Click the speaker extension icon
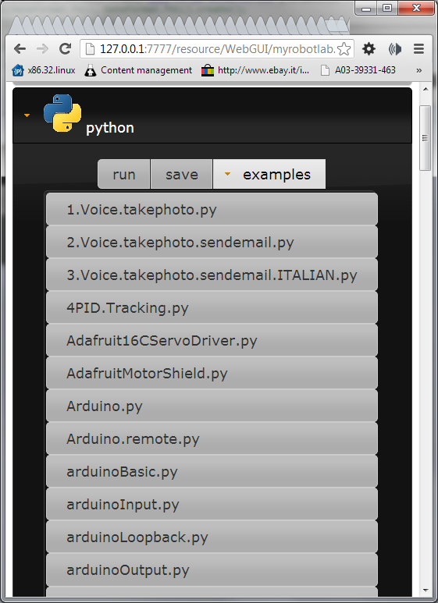The height and width of the screenshot is (603, 438). point(395,49)
